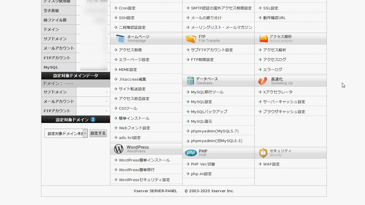The image size is (365, 205).
Task: Open サブFTPアカウント設定 link
Action: [212, 50]
